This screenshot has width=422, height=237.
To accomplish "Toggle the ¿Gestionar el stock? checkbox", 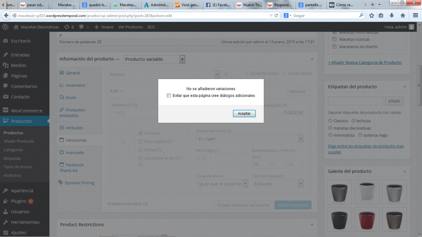I will point(140,158).
